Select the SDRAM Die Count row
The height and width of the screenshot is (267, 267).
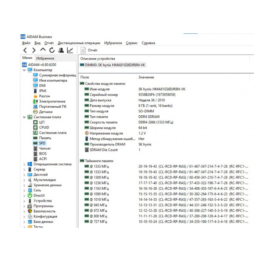coord(164,150)
